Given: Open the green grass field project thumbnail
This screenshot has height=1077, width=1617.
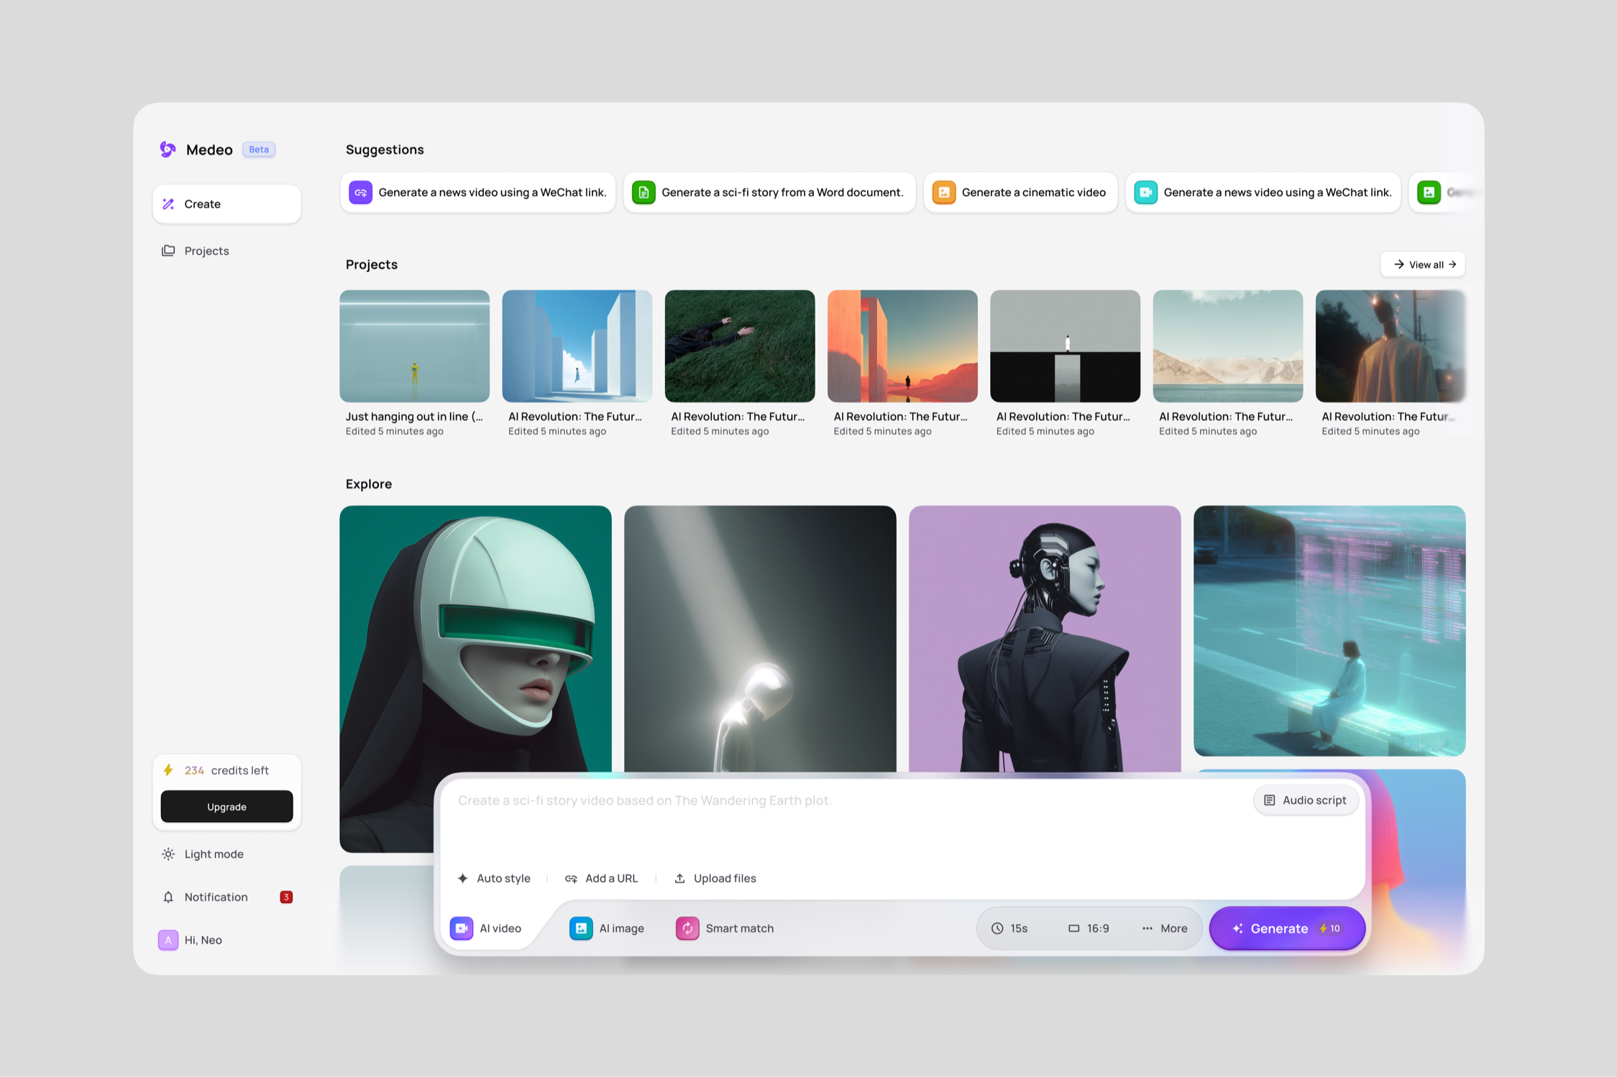Looking at the screenshot, I should click(740, 346).
